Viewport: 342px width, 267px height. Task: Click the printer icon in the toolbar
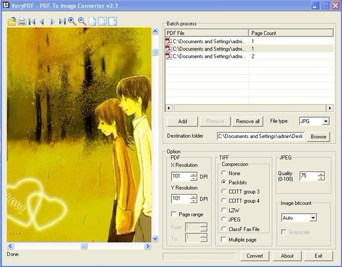pyautogui.click(x=22, y=22)
